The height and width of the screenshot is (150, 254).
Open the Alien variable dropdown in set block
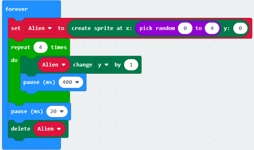(40, 28)
